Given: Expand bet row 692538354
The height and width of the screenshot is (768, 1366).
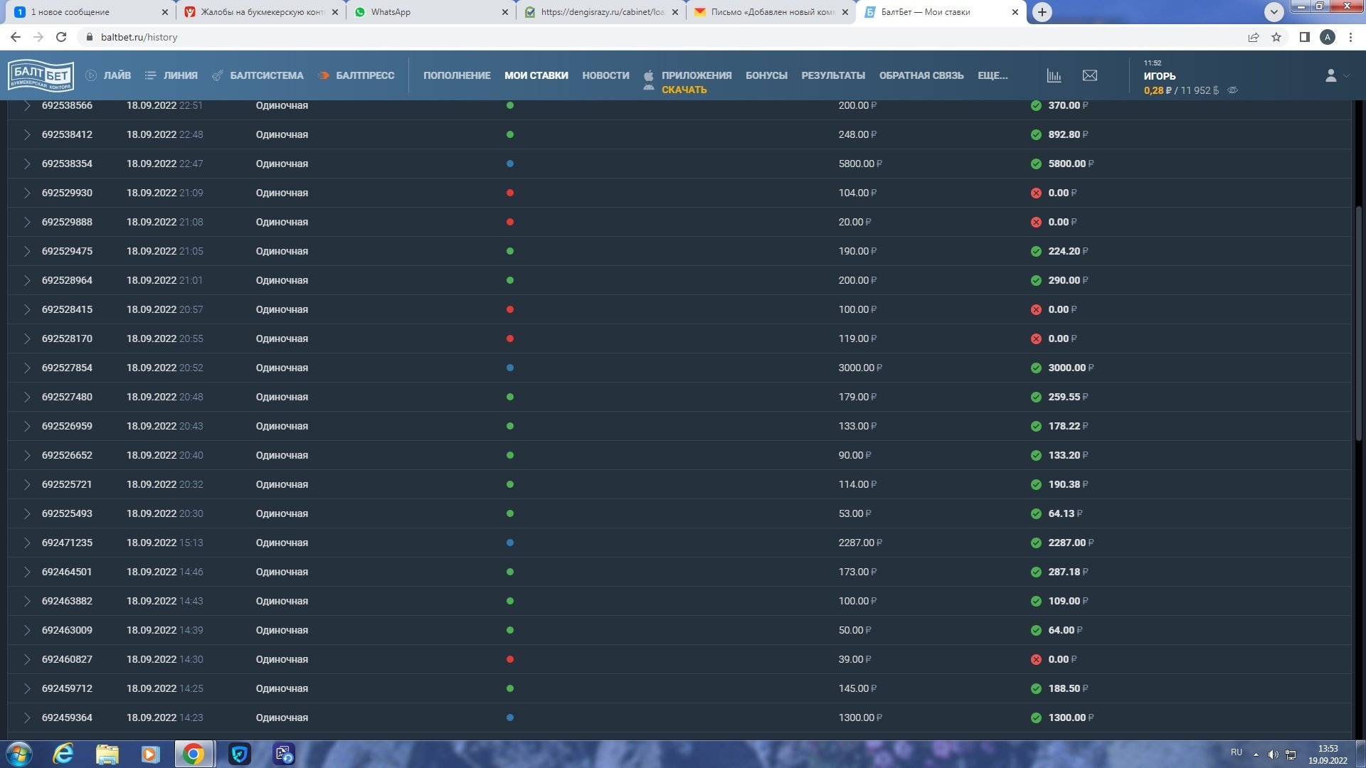Looking at the screenshot, I should click(26, 164).
